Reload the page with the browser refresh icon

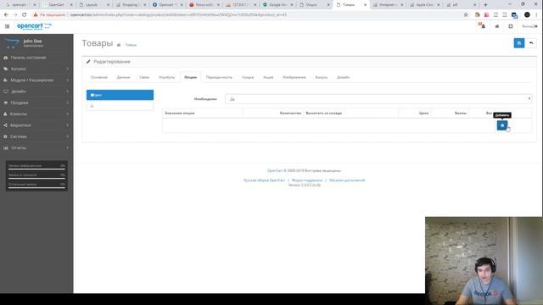[25, 15]
